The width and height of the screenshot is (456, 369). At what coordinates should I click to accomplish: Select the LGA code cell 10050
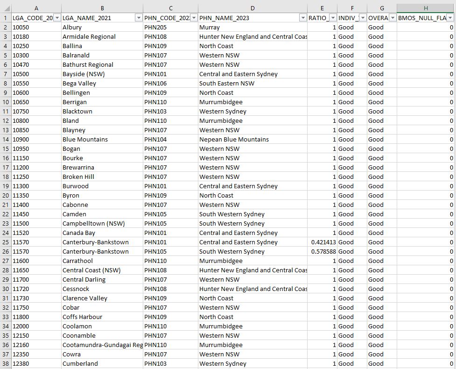tap(36, 28)
